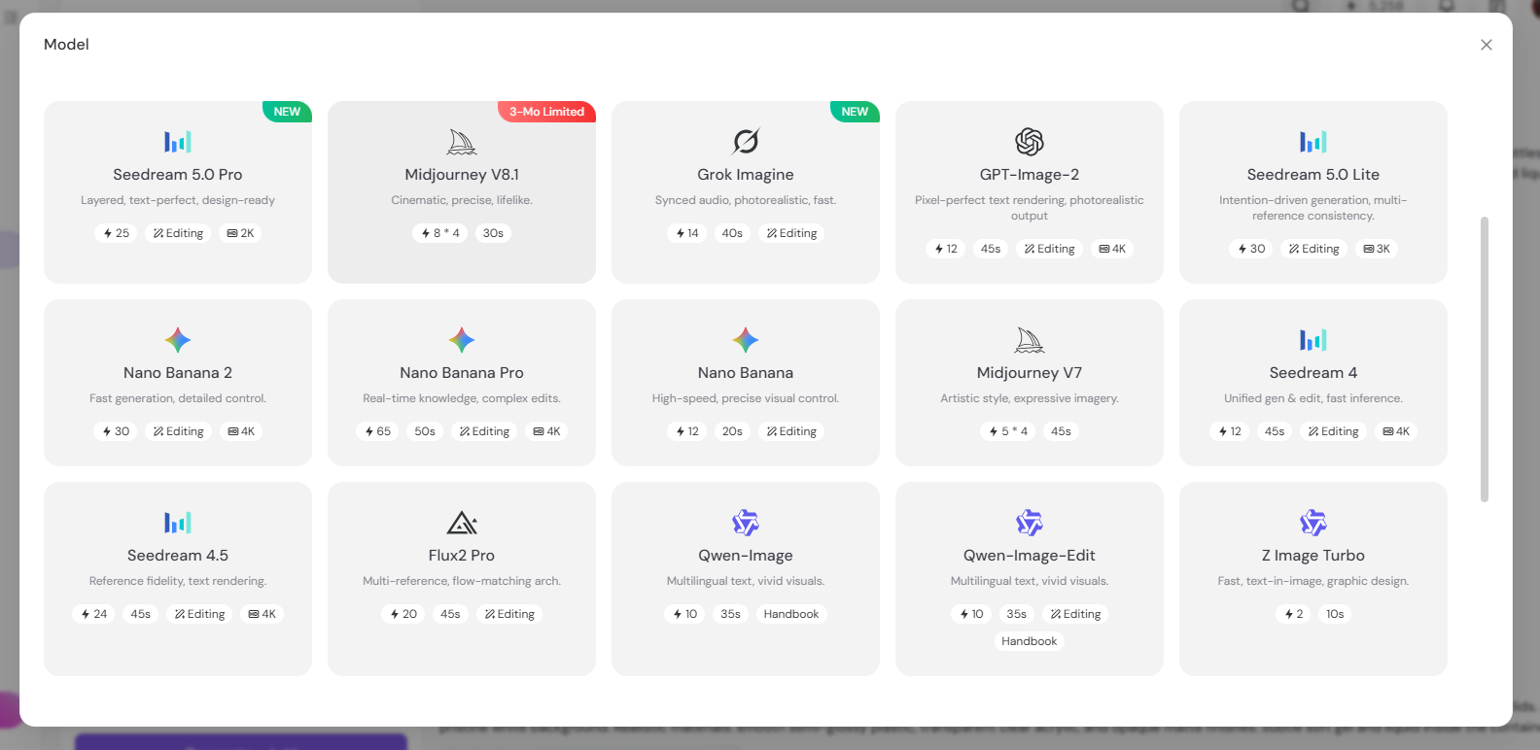1540x750 pixels.
Task: Click "Synced audio, photorealistic, fast." description
Action: coord(746,200)
